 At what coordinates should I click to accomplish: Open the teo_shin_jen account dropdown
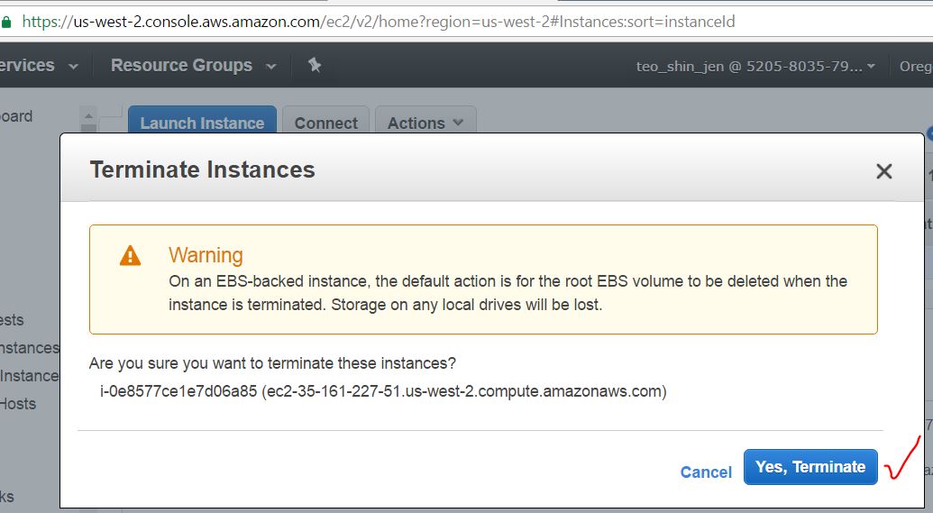pos(755,67)
